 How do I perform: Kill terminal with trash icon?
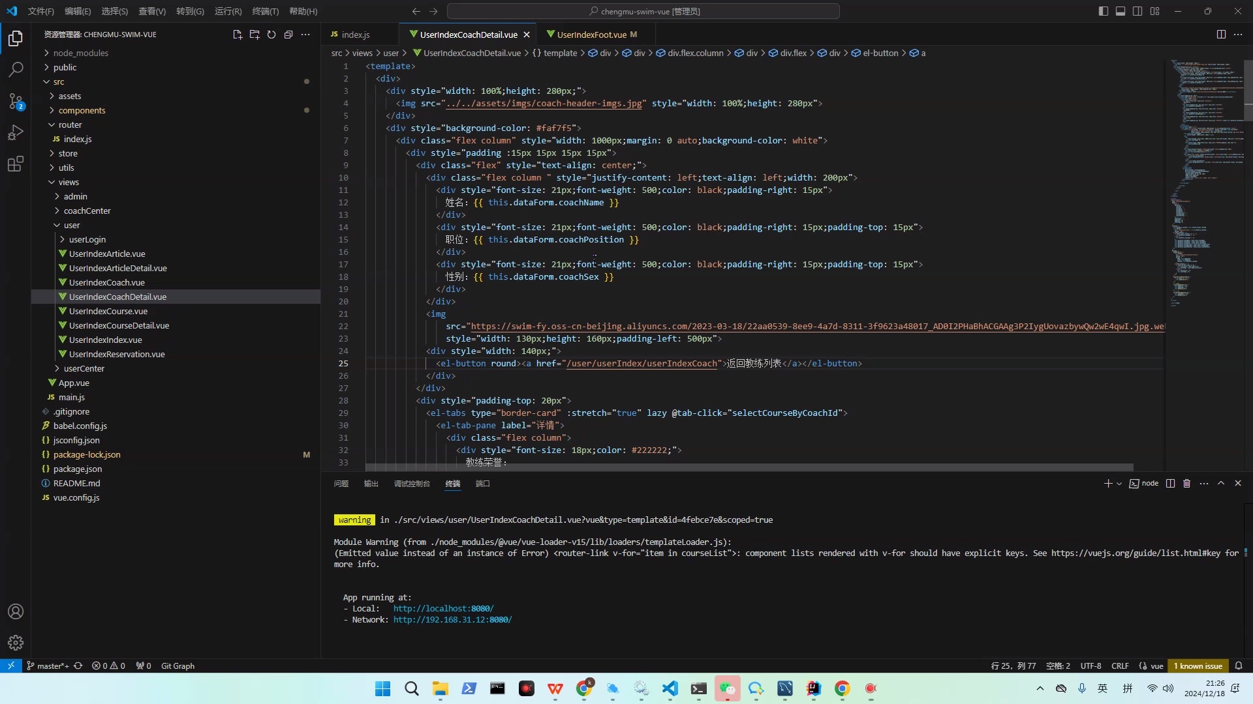[1187, 484]
